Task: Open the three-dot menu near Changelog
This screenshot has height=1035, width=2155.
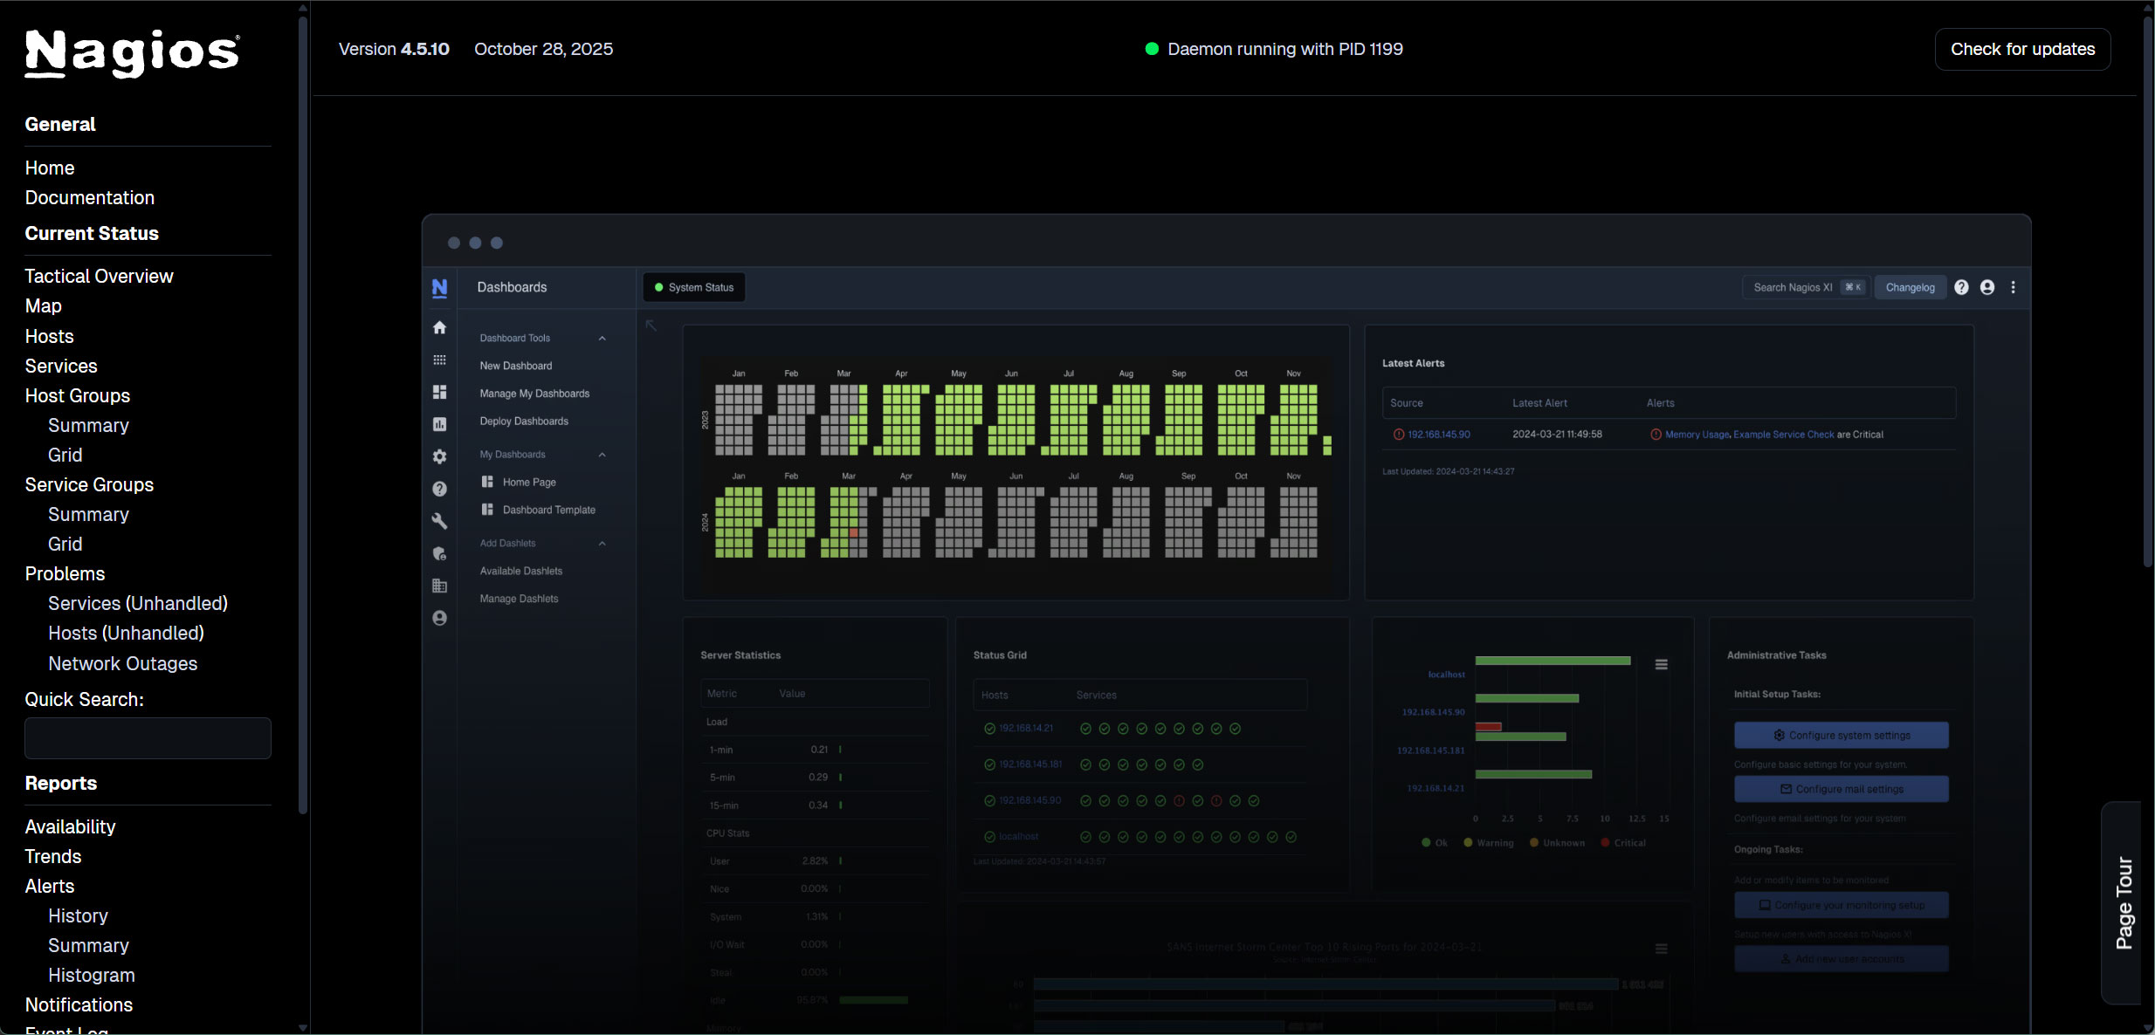Action: [2014, 287]
